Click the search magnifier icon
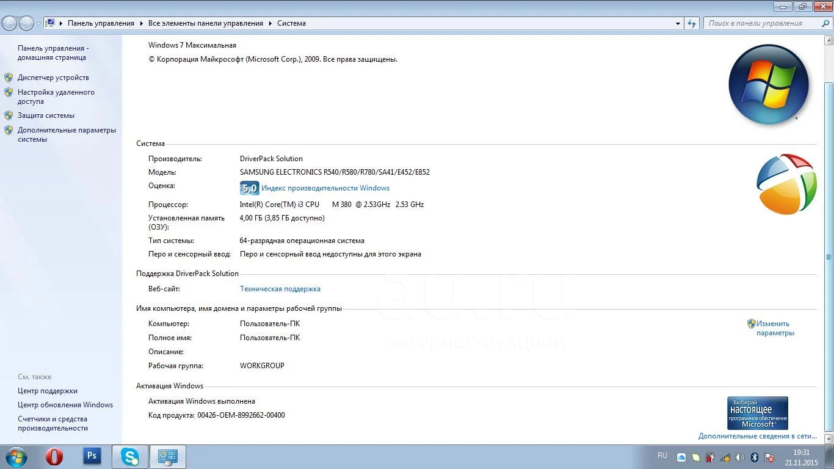Viewport: 834px width, 469px height. point(824,23)
